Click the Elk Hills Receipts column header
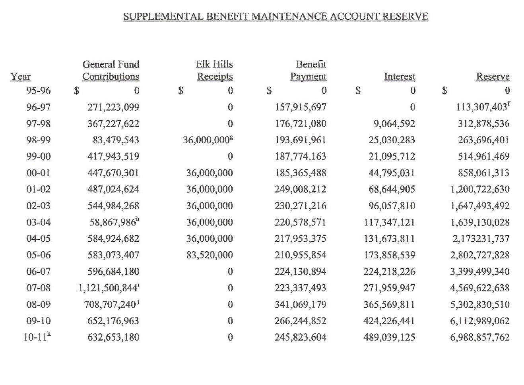Screen dimensions: 524x385 pyautogui.click(x=215, y=70)
